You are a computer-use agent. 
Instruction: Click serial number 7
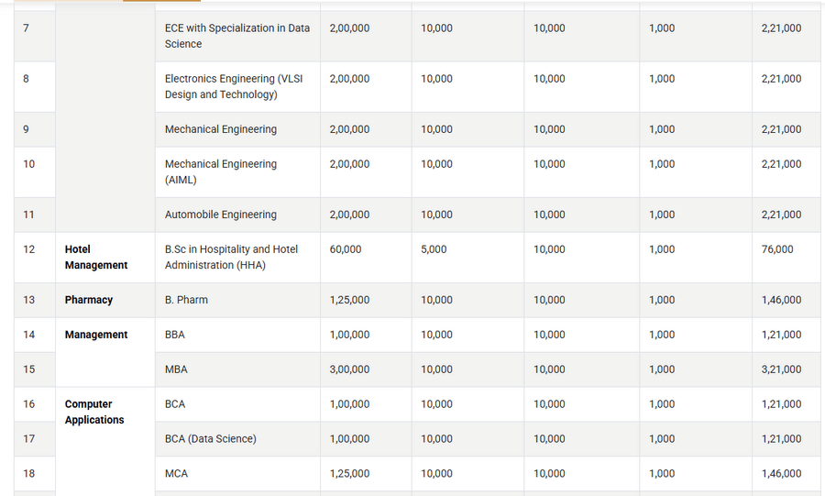(26, 28)
